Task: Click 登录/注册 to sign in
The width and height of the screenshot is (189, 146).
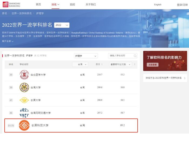Action: (182, 5)
